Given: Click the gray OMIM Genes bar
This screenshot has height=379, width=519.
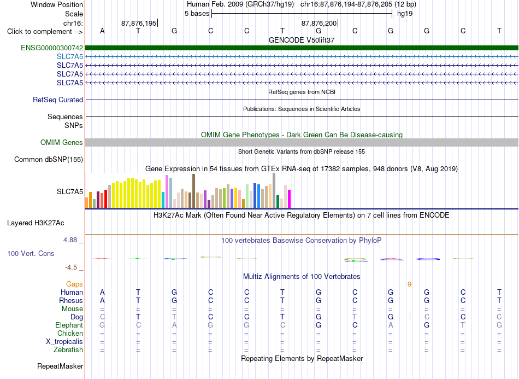Looking at the screenshot, I should tap(302, 142).
